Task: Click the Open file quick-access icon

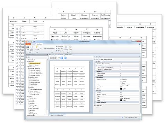Action: (32, 41)
